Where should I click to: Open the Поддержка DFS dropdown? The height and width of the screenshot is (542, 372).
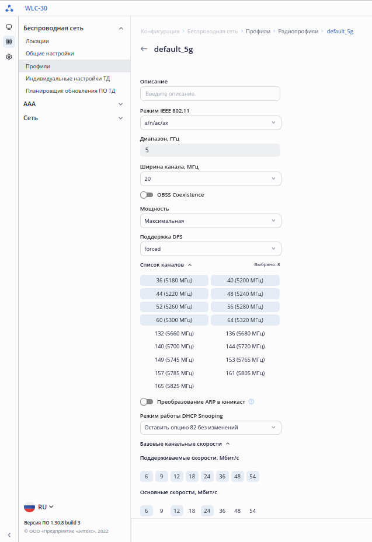click(x=210, y=249)
